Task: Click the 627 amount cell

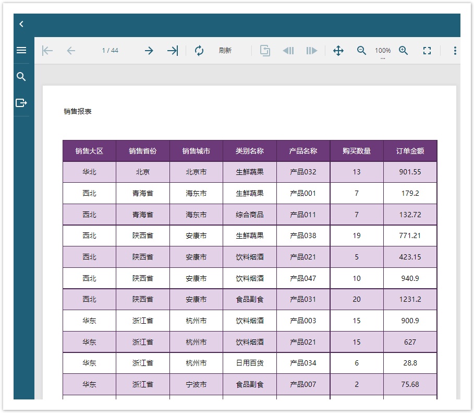Action: coord(410,342)
